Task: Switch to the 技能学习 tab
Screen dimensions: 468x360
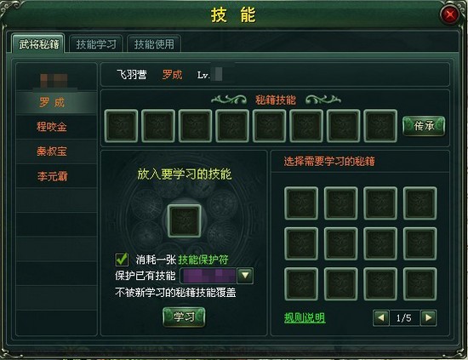Action: click(96, 44)
